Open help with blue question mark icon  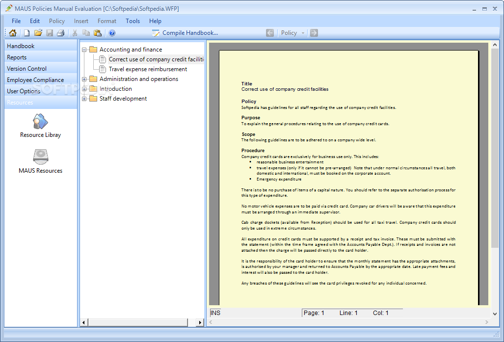click(112, 33)
